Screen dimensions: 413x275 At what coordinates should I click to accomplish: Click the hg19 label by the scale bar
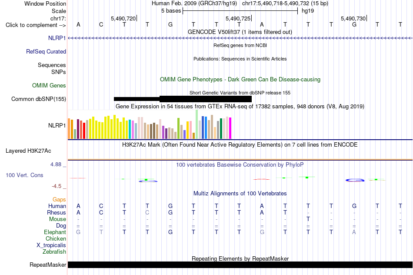[x=308, y=11]
